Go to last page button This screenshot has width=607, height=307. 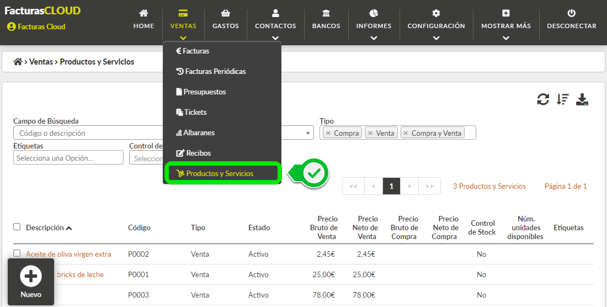(x=429, y=186)
